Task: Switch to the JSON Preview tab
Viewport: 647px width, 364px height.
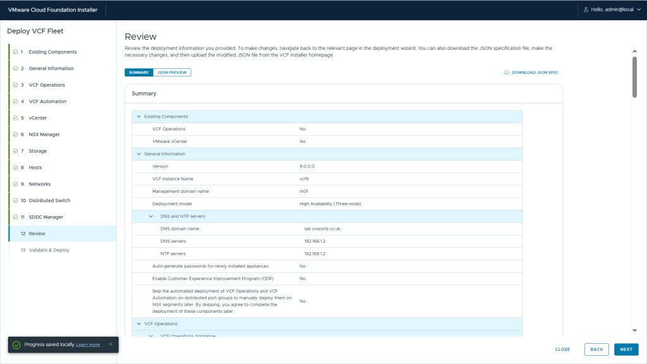Action: pyautogui.click(x=172, y=73)
